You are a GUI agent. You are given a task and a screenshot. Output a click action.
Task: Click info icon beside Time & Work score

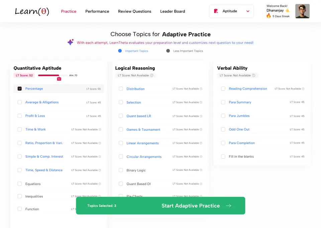[x=100, y=129]
